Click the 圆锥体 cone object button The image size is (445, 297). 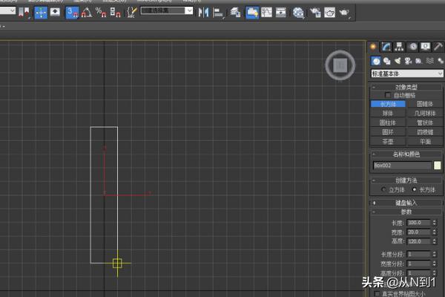click(425, 104)
